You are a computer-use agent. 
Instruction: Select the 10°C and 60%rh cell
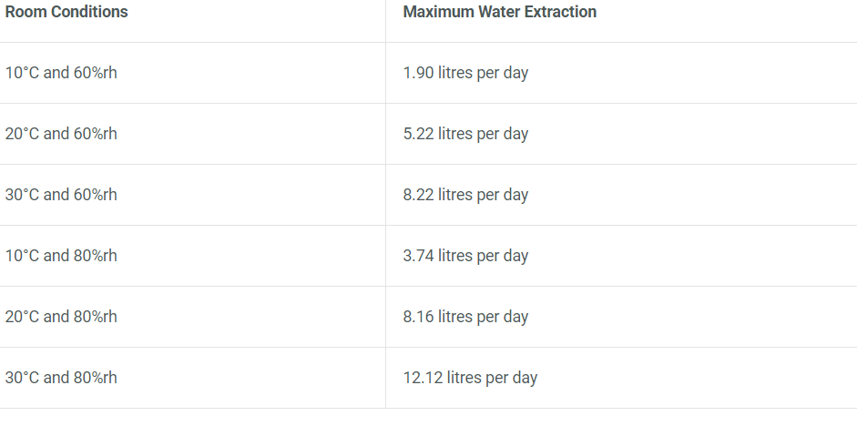tap(61, 73)
